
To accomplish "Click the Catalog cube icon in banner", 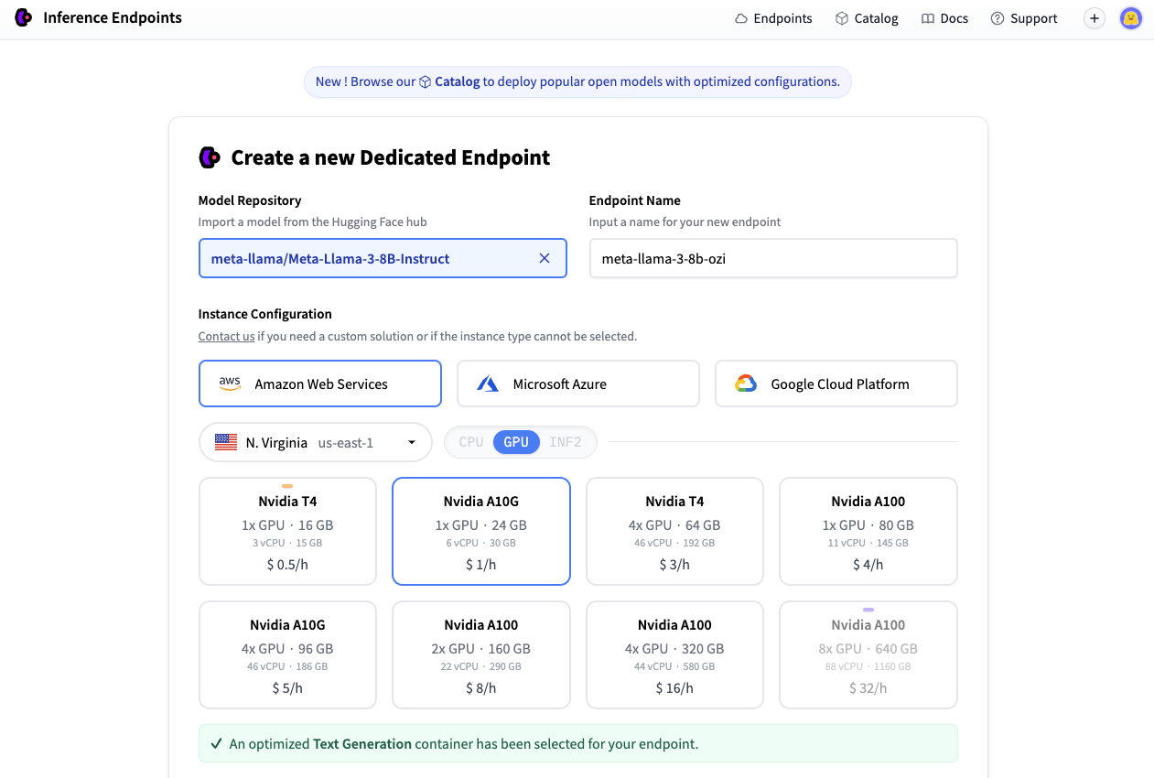I will [426, 81].
